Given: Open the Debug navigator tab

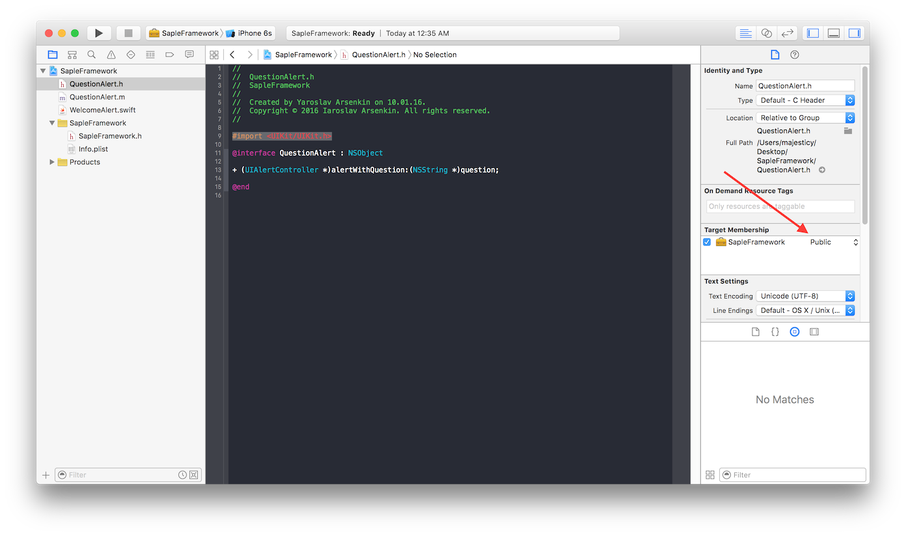Looking at the screenshot, I should (x=150, y=55).
